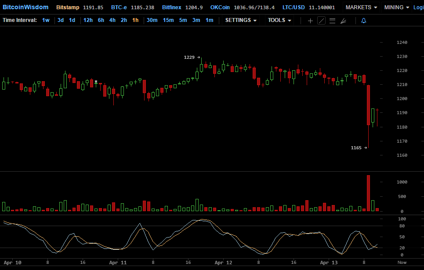
Task: Click the price alert bell icon
Action: point(363,21)
